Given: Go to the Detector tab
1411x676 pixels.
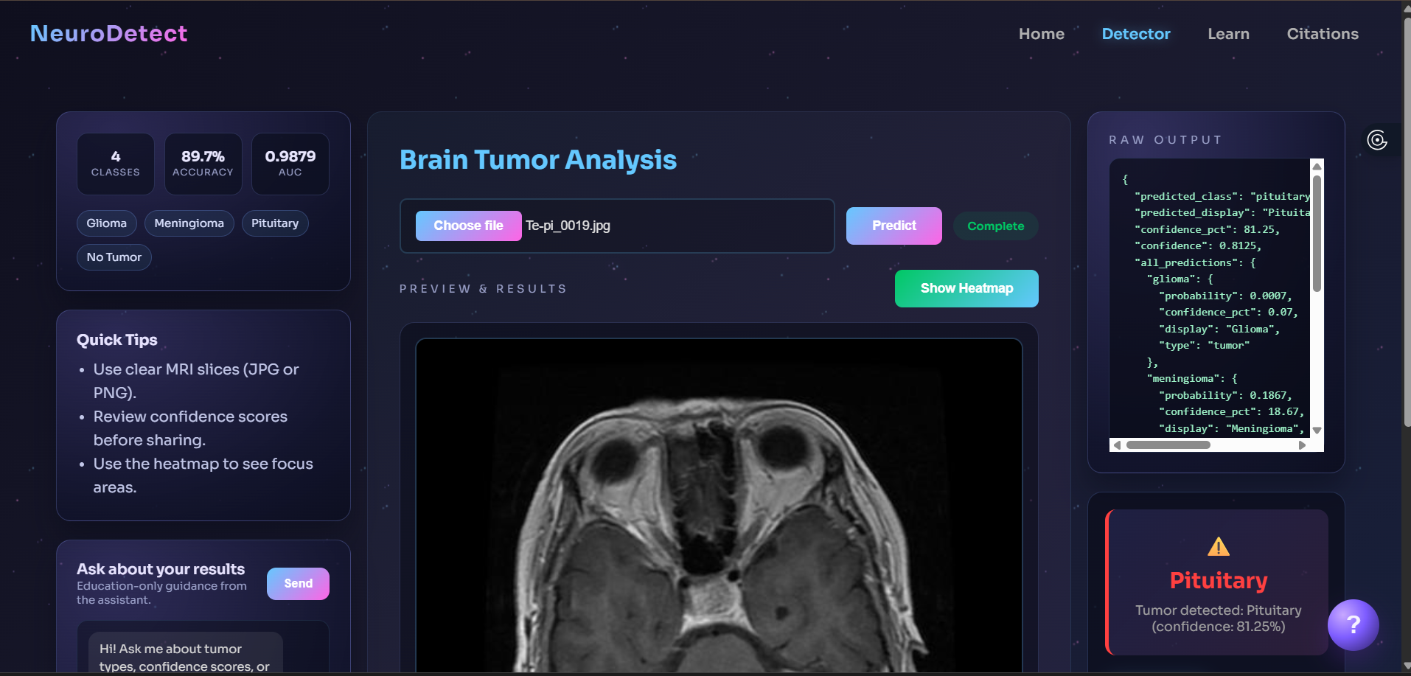Looking at the screenshot, I should tap(1135, 34).
